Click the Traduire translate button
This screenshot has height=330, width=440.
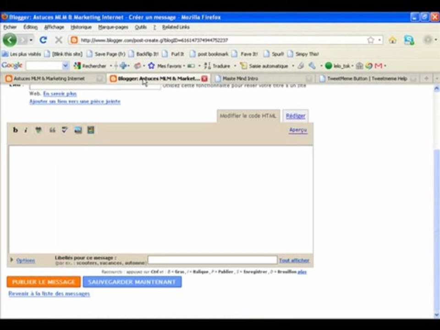(217, 66)
